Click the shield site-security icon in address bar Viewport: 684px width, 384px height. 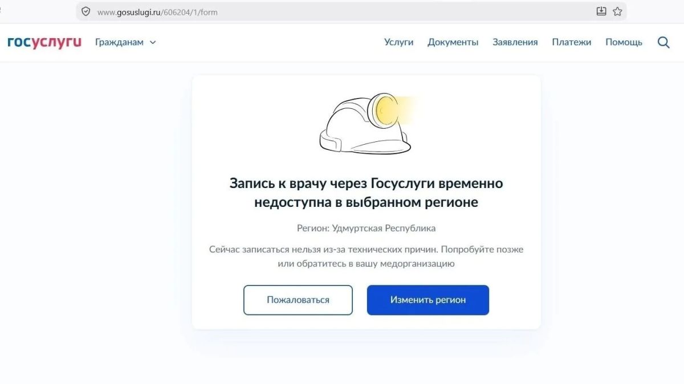[x=86, y=11]
